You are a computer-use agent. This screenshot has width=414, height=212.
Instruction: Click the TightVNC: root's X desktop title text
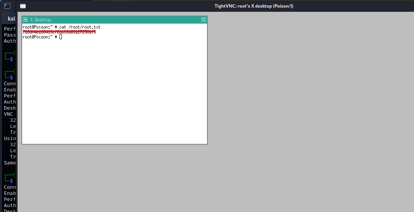click(254, 6)
